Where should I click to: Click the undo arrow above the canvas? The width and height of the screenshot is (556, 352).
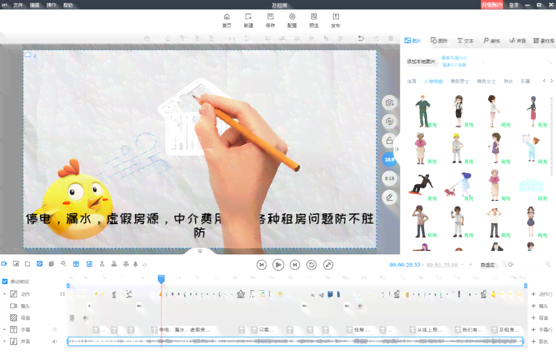361,38
